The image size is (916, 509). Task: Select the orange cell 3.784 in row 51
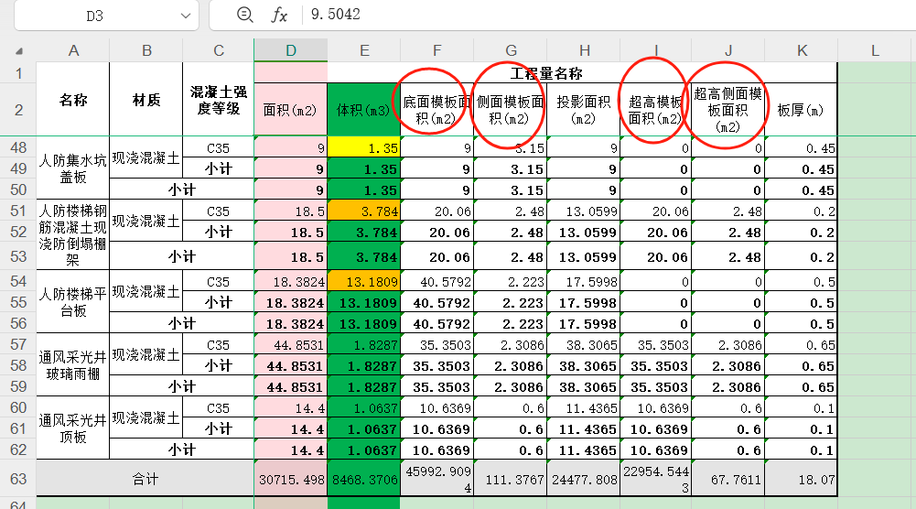tap(364, 211)
